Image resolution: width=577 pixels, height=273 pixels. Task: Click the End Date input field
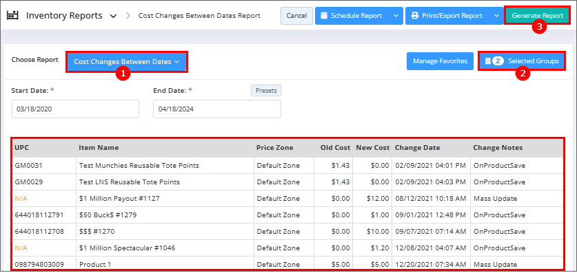[x=217, y=109]
